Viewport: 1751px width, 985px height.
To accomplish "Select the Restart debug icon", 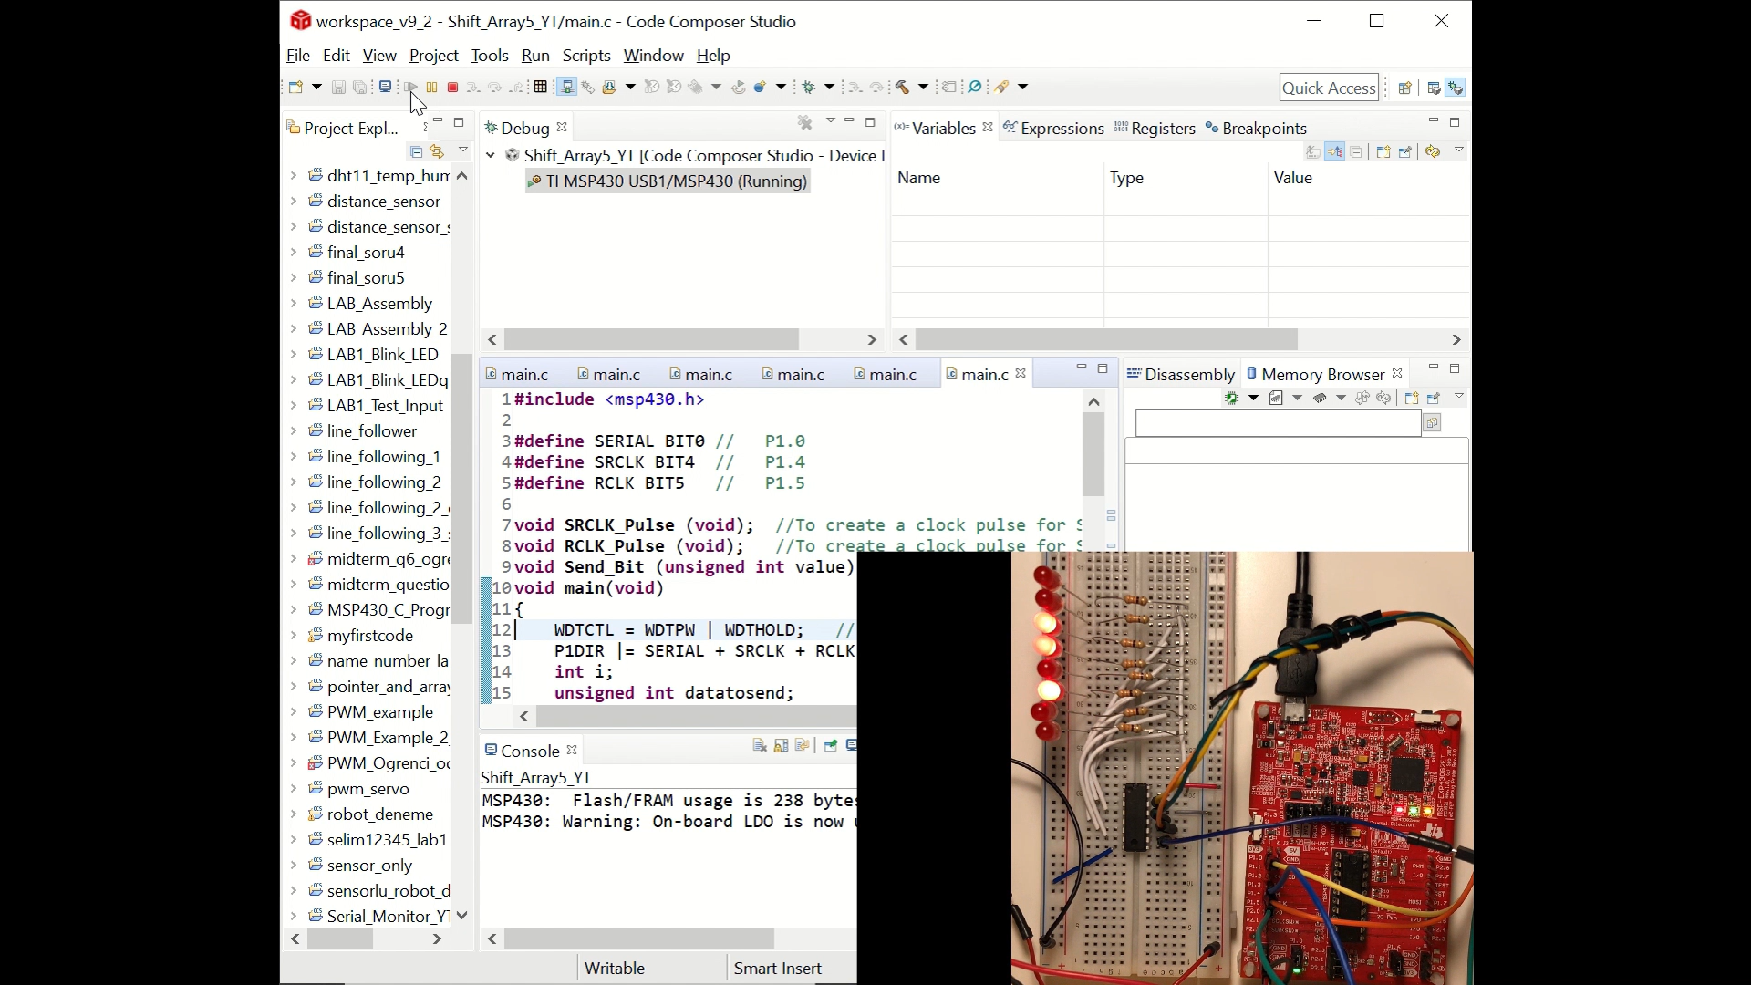I will click(x=739, y=87).
